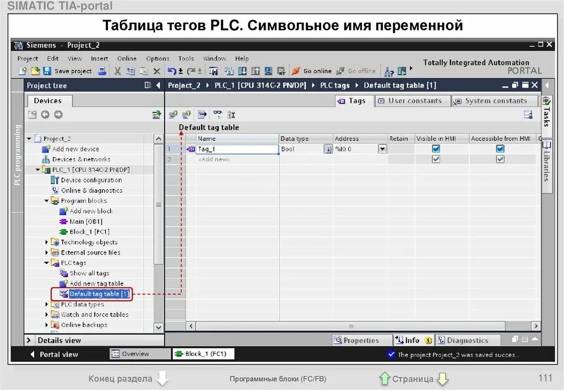Collapse the Project_2 tree node
This screenshot has width=564, height=390.
tap(29, 138)
